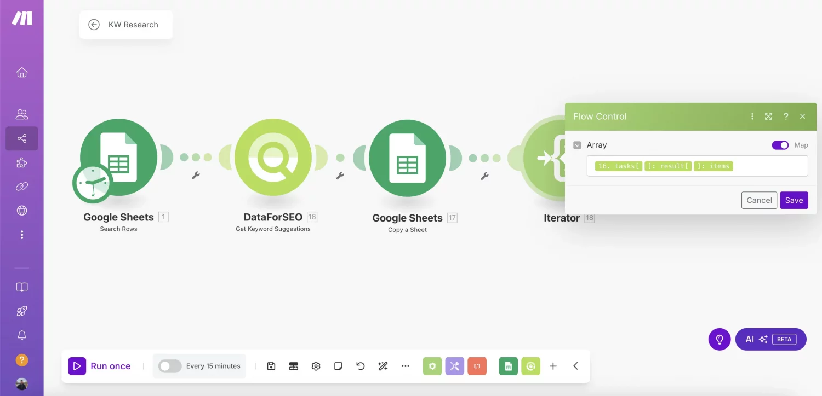822x396 pixels.
Task: Select the Iterator module circle
Action: [x=544, y=158]
